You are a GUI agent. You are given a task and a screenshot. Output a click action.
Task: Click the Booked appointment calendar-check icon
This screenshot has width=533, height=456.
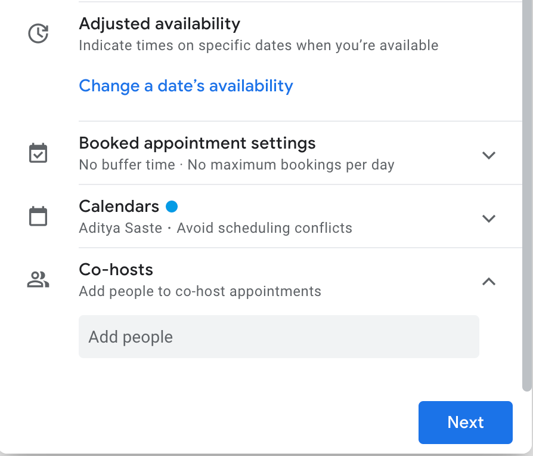[38, 153]
